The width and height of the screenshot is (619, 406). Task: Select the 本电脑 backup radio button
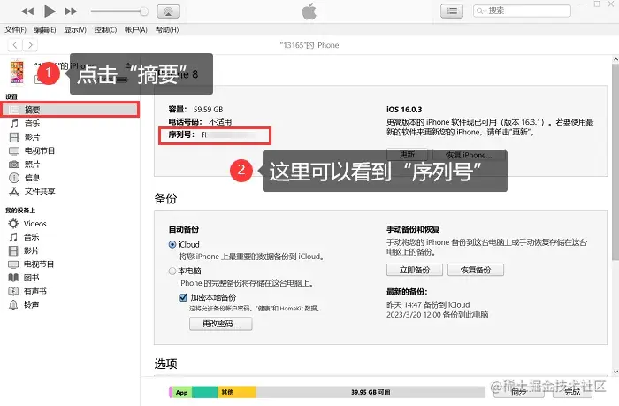click(x=172, y=271)
